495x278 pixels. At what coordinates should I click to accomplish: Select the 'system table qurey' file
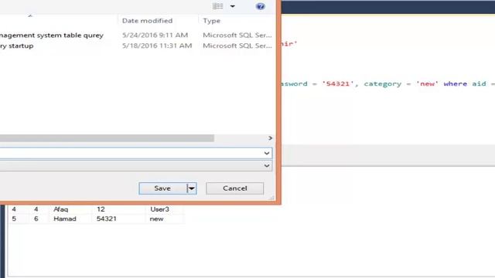pyautogui.click(x=52, y=36)
